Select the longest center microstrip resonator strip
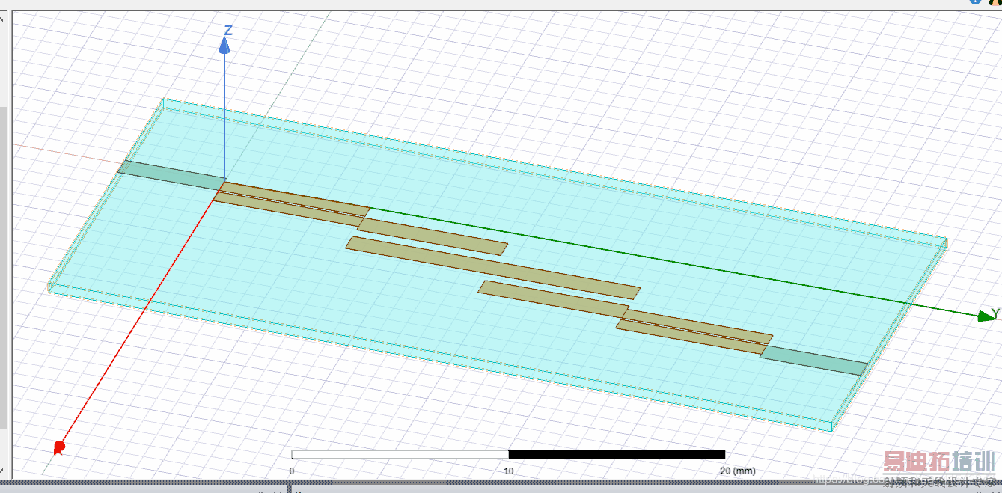 (492, 268)
